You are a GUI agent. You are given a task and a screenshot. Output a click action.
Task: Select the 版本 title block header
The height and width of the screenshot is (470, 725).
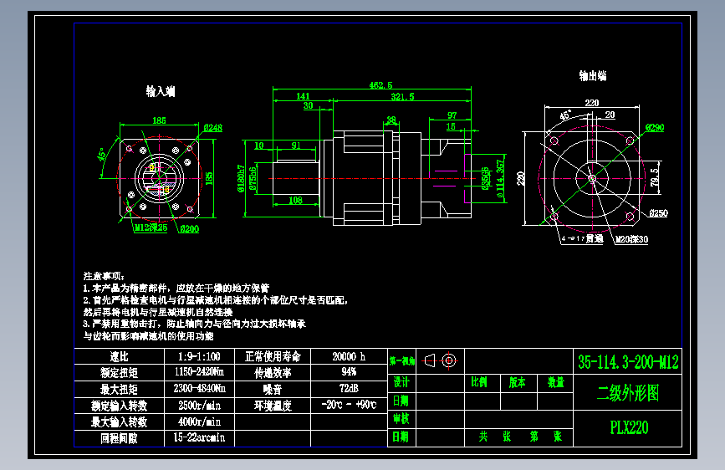[517, 382]
